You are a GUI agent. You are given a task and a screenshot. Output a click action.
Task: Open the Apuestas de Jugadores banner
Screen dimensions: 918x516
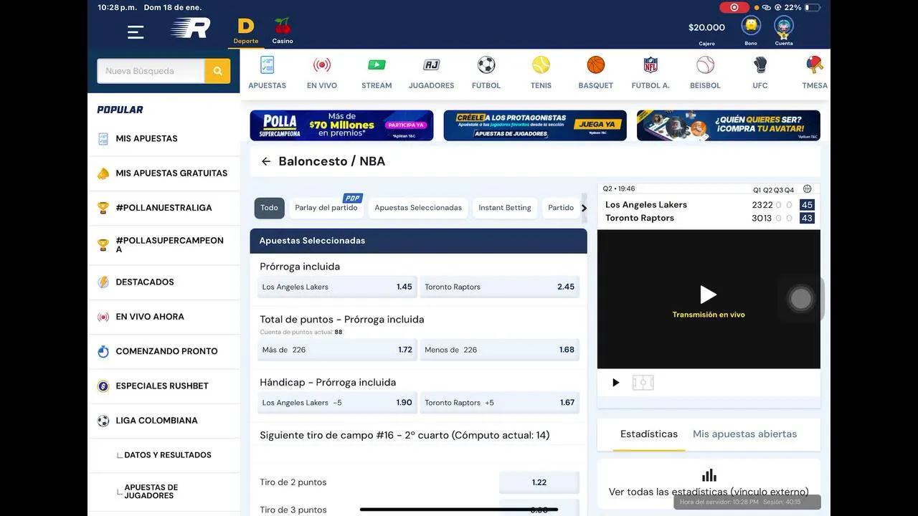tap(535, 125)
